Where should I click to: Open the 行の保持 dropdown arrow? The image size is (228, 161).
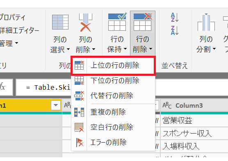pyautogui.click(x=125, y=49)
